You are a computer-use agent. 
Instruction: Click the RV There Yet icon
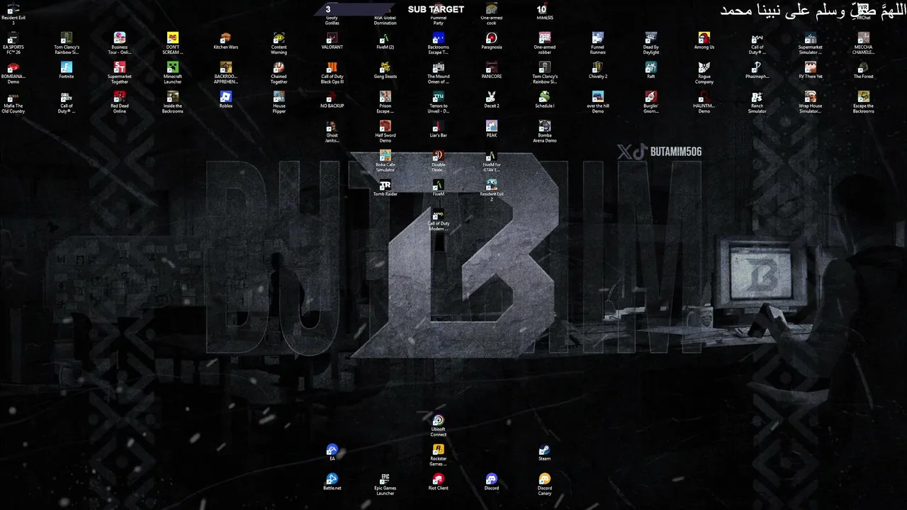(x=811, y=70)
